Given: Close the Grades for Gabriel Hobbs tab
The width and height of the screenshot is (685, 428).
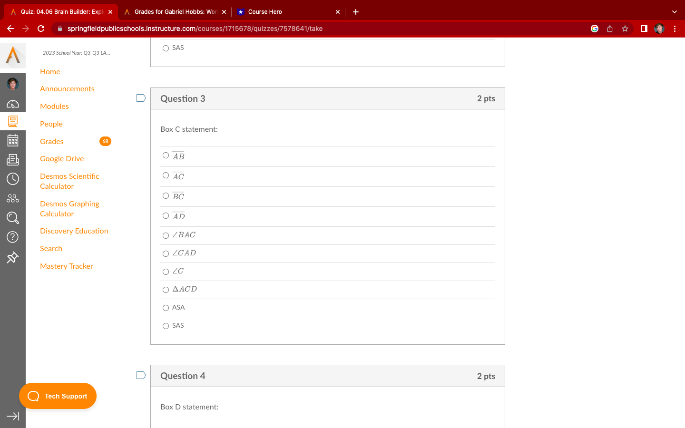Looking at the screenshot, I should 224,12.
